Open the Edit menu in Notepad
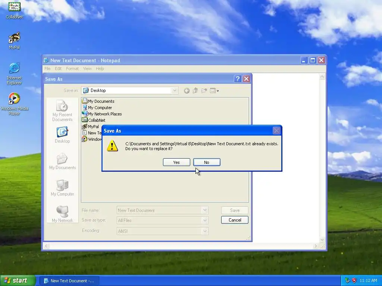 point(58,69)
